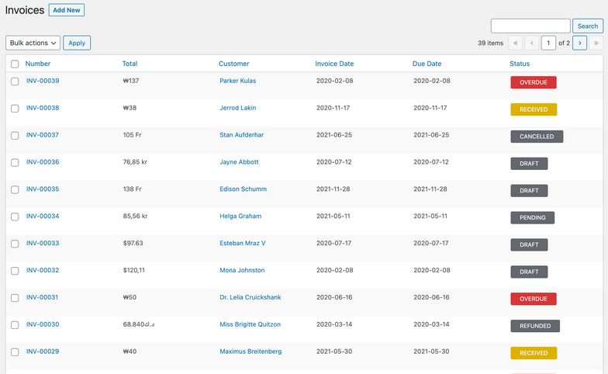Image resolution: width=608 pixels, height=374 pixels.
Task: Check the box for INV-00039
Action: (15, 81)
